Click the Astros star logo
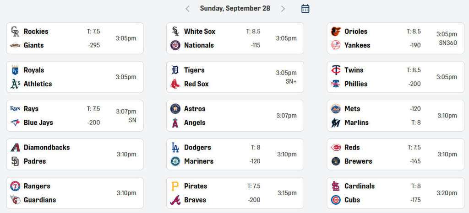 [175, 109]
